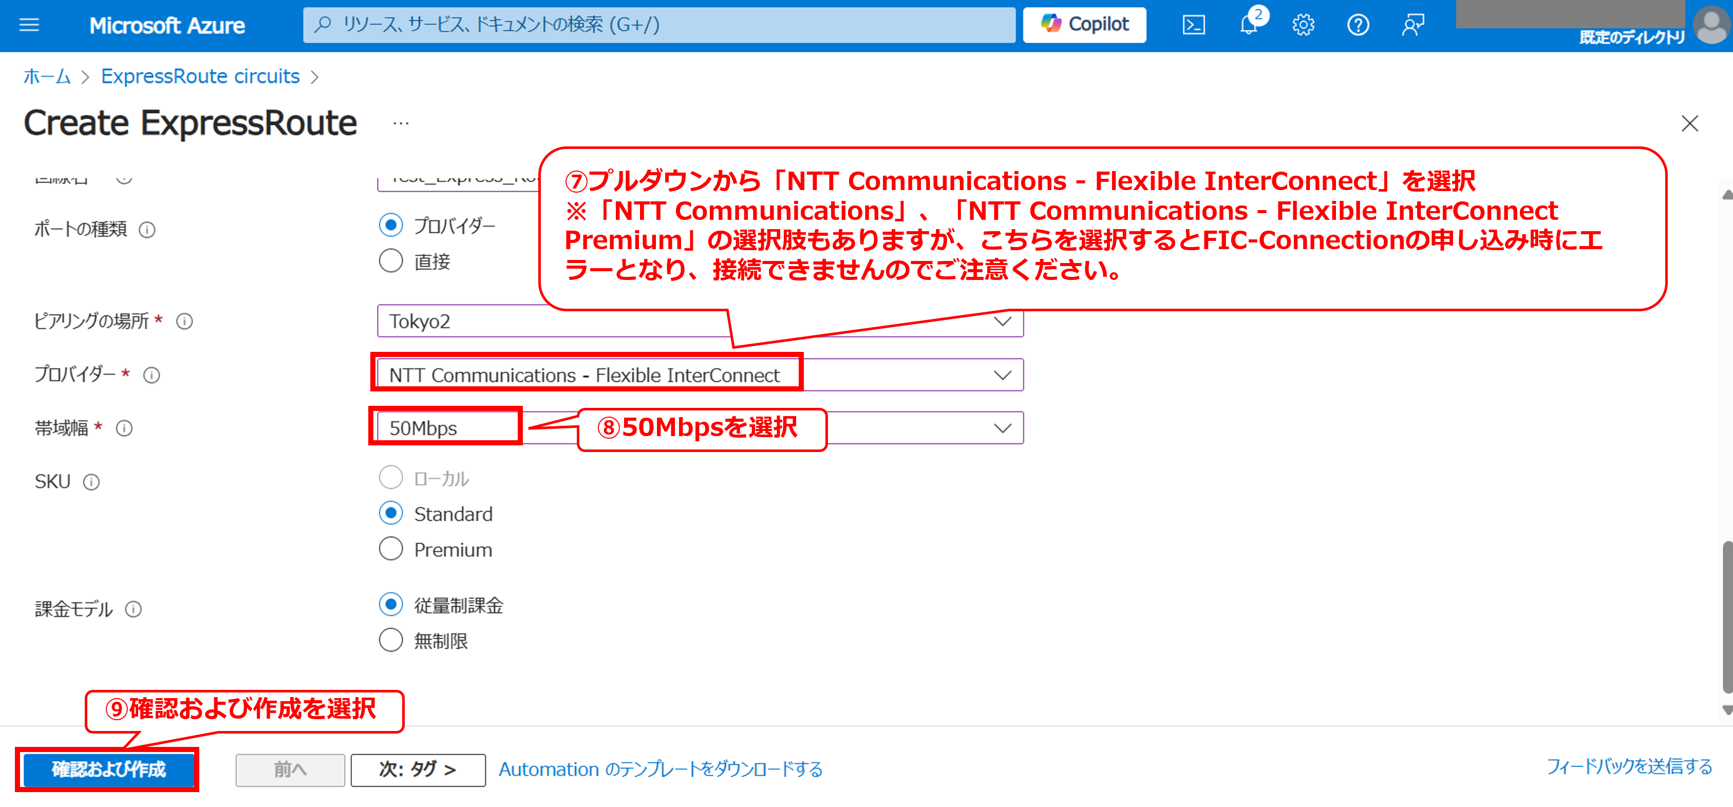Click info icon next to SKU
1733x807 pixels.
pyautogui.click(x=91, y=482)
